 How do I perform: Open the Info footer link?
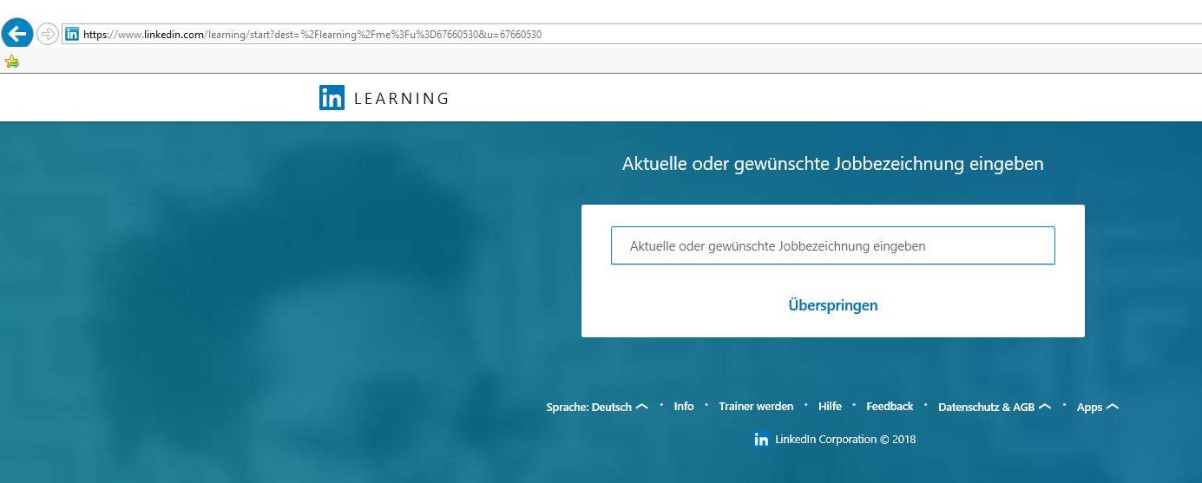684,406
